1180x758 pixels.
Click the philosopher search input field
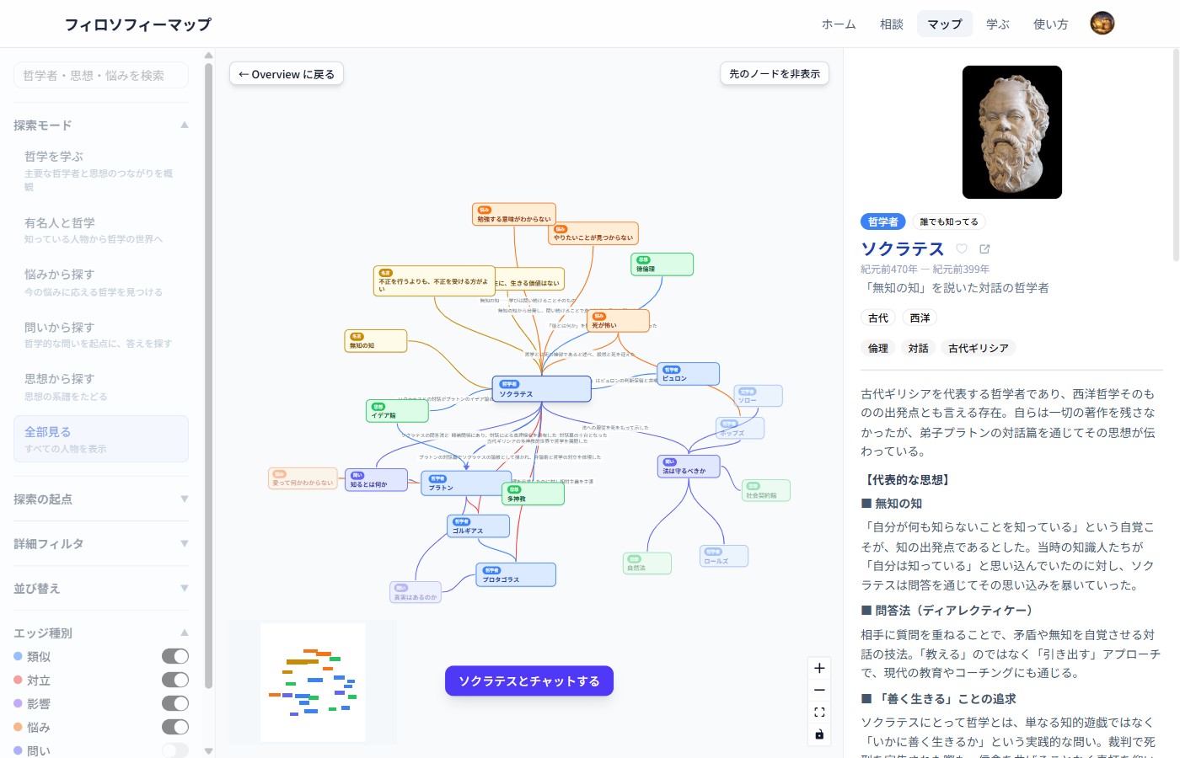(100, 75)
